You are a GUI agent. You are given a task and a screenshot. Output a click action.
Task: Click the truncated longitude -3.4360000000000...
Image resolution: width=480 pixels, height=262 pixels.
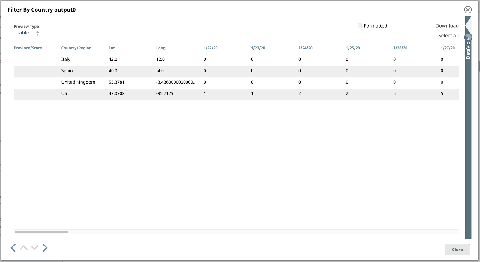176,82
